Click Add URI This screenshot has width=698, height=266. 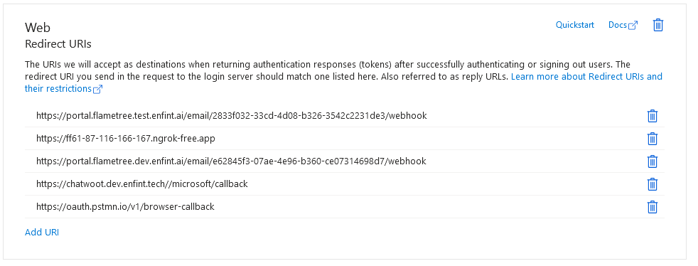[42, 232]
